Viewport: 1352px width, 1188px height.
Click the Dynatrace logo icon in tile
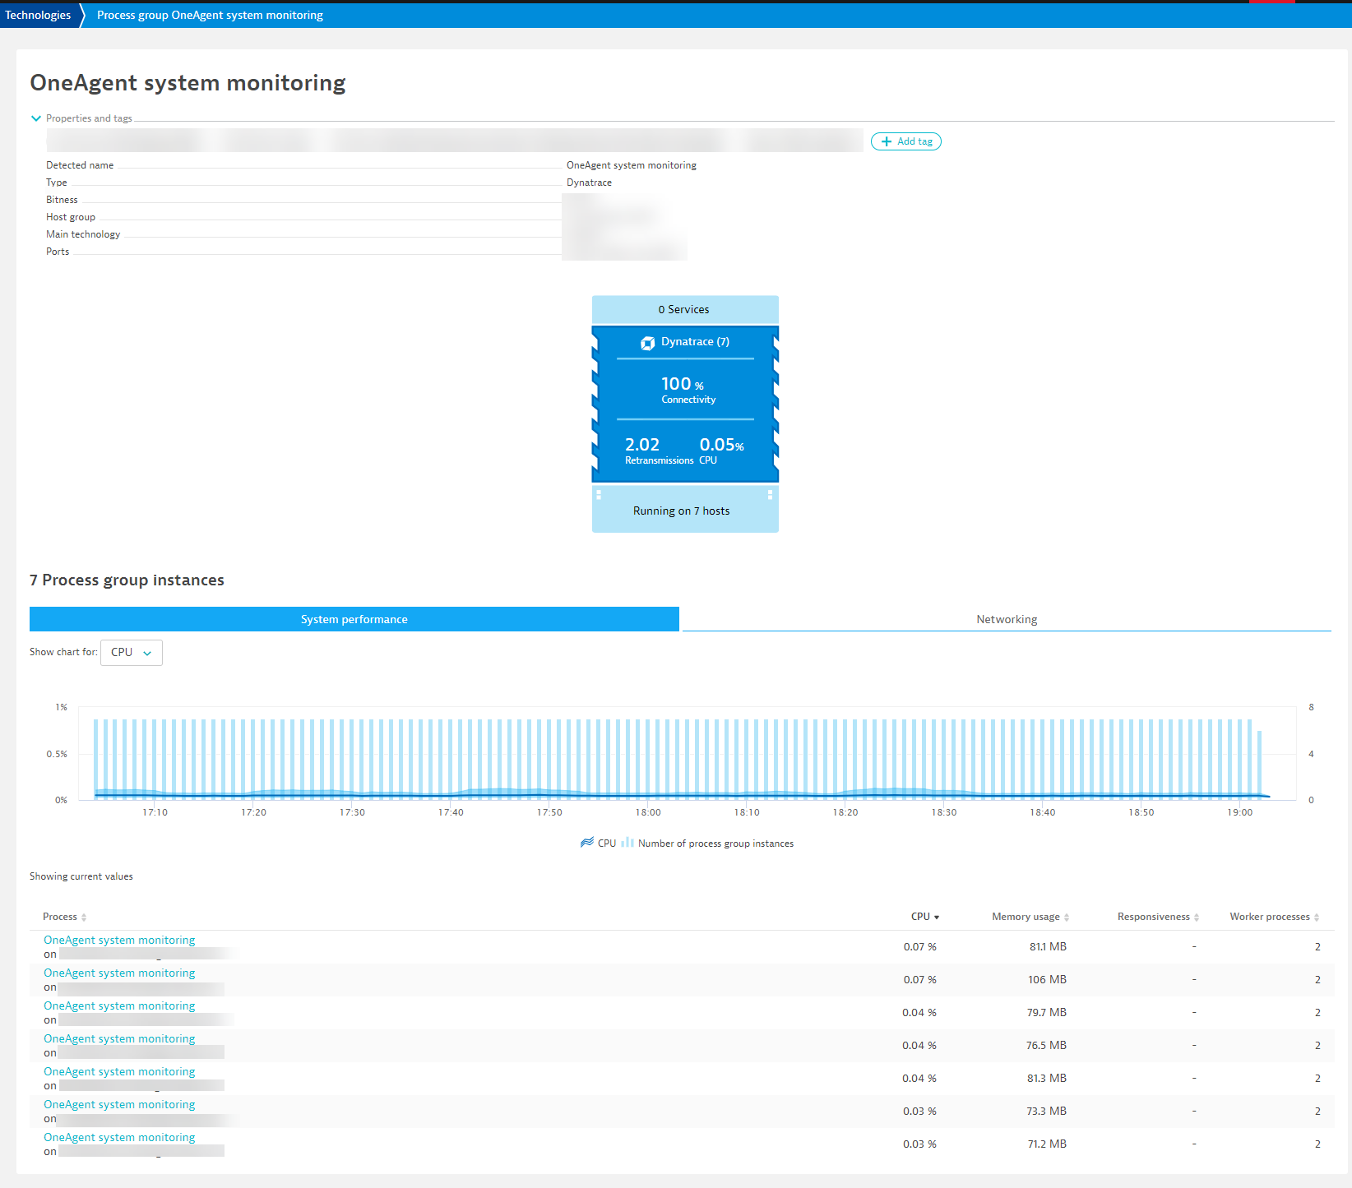pyautogui.click(x=648, y=343)
